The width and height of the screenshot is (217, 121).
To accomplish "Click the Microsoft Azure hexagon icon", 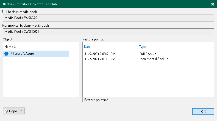I will tap(6, 54).
